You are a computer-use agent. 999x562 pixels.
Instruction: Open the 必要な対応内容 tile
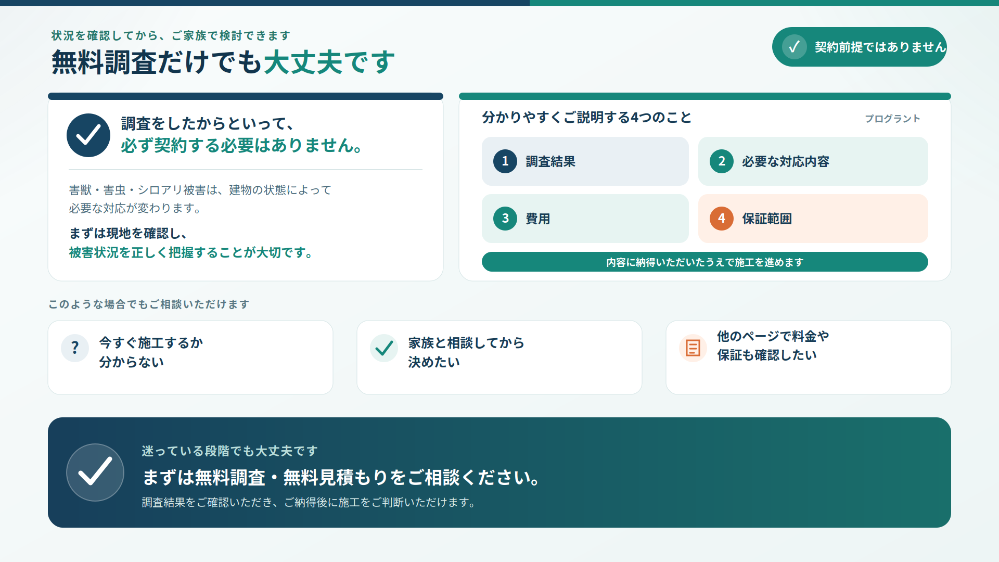coord(813,161)
